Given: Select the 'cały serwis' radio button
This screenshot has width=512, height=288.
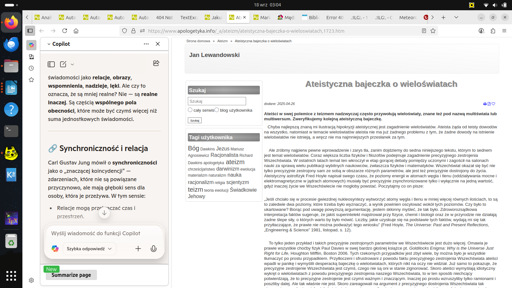Looking at the screenshot, I should [190, 110].
